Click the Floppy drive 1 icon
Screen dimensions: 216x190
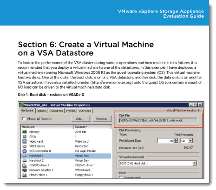coord(25,175)
